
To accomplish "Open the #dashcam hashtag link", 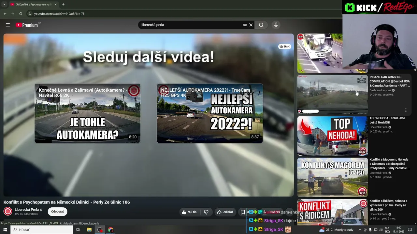I will pyautogui.click(x=70, y=223).
